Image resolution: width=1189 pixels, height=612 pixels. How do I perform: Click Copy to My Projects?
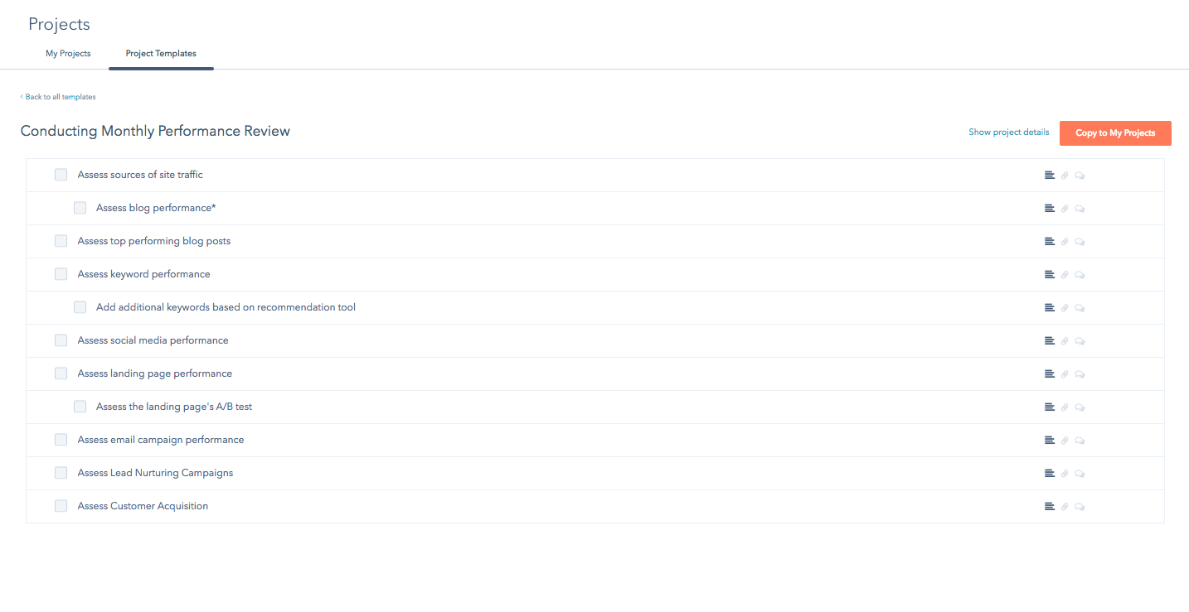coord(1115,133)
